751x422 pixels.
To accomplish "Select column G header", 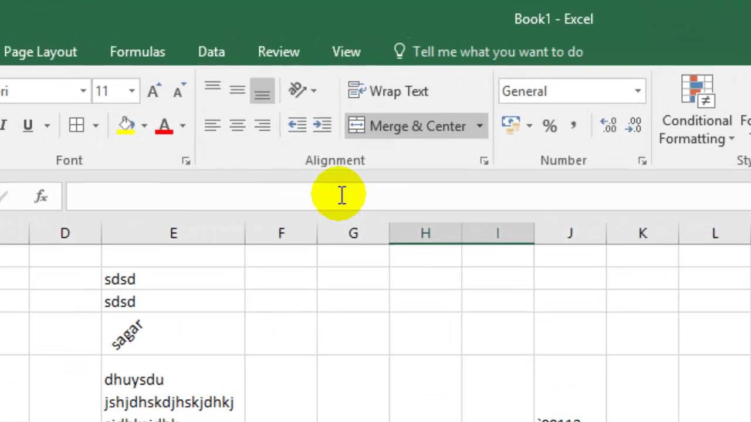I will click(353, 233).
